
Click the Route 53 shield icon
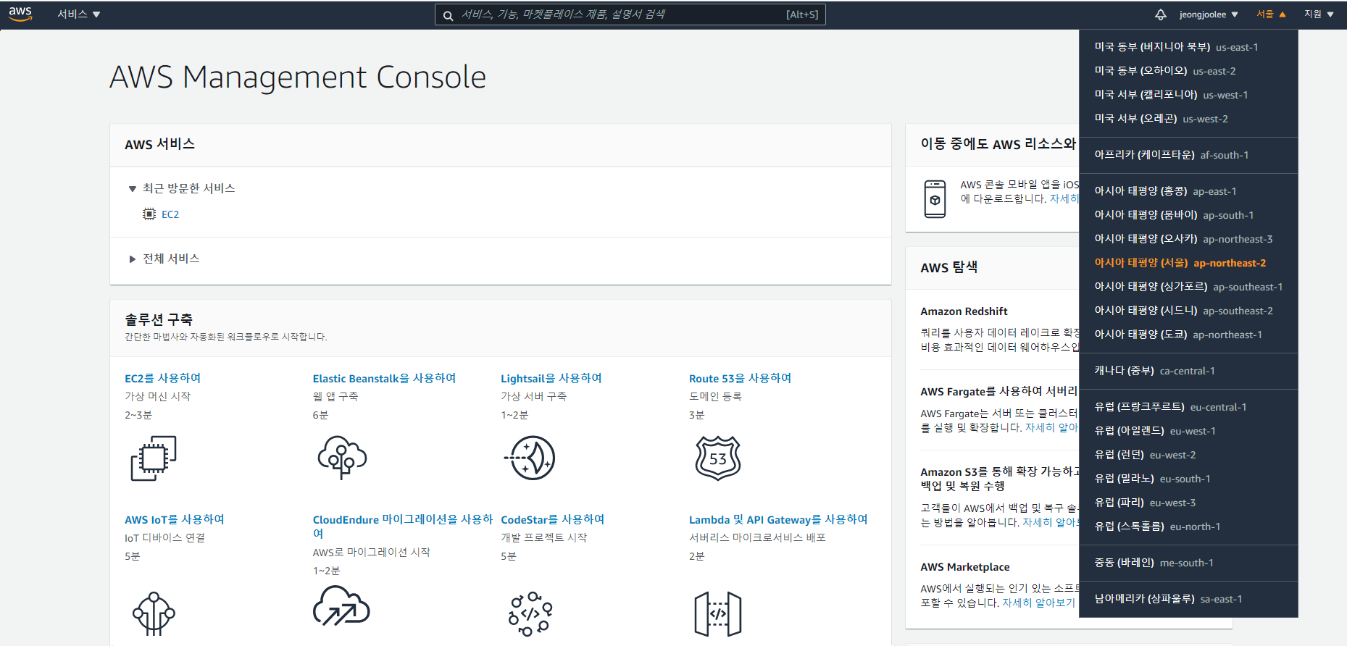pyautogui.click(x=718, y=458)
